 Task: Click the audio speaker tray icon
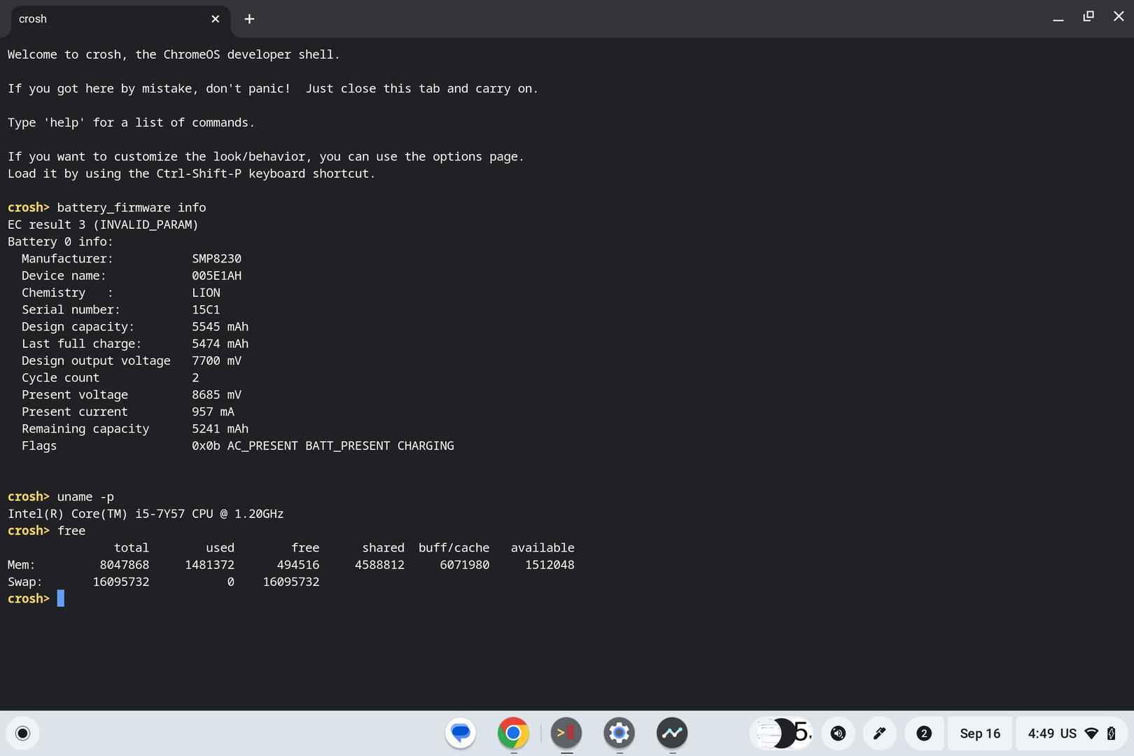(838, 733)
